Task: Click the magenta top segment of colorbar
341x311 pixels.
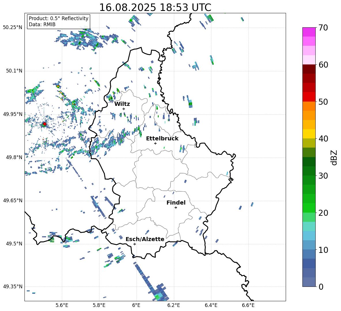Action: (x=309, y=32)
